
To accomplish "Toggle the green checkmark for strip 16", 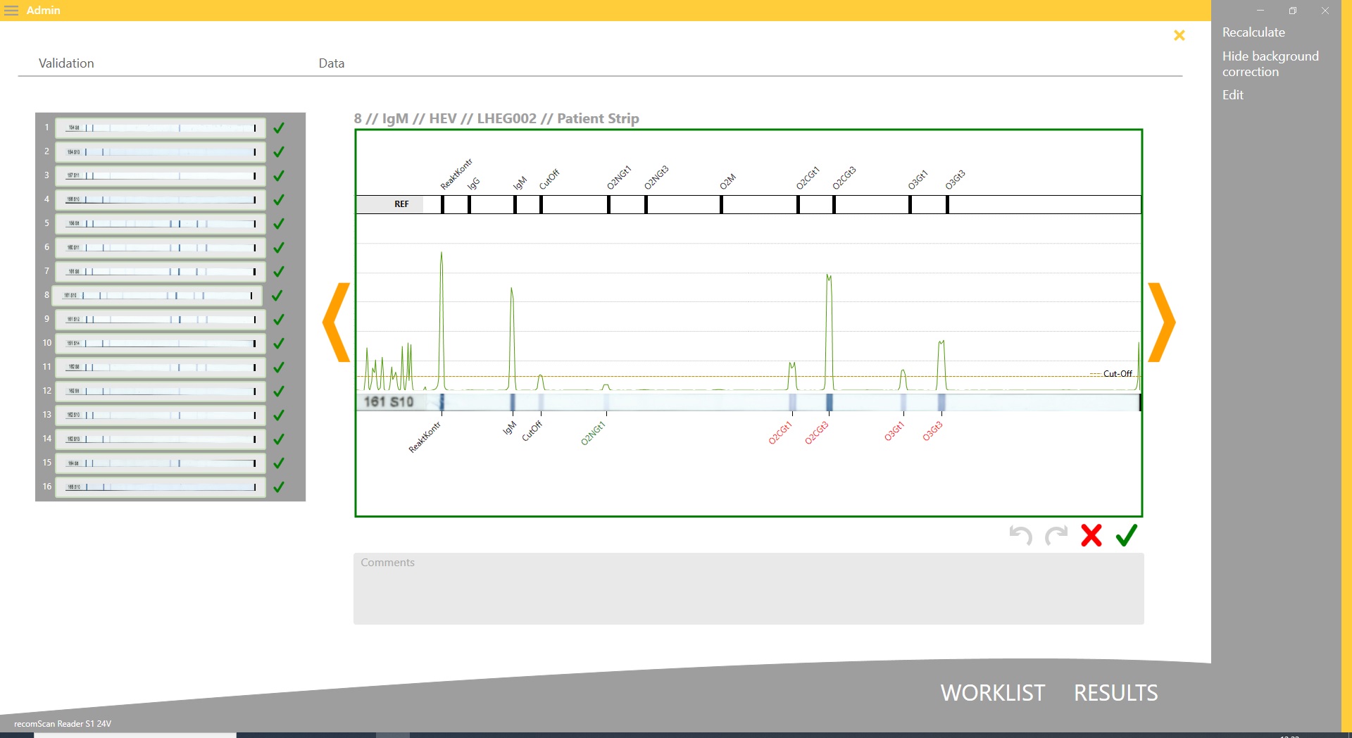I will pyautogui.click(x=279, y=487).
